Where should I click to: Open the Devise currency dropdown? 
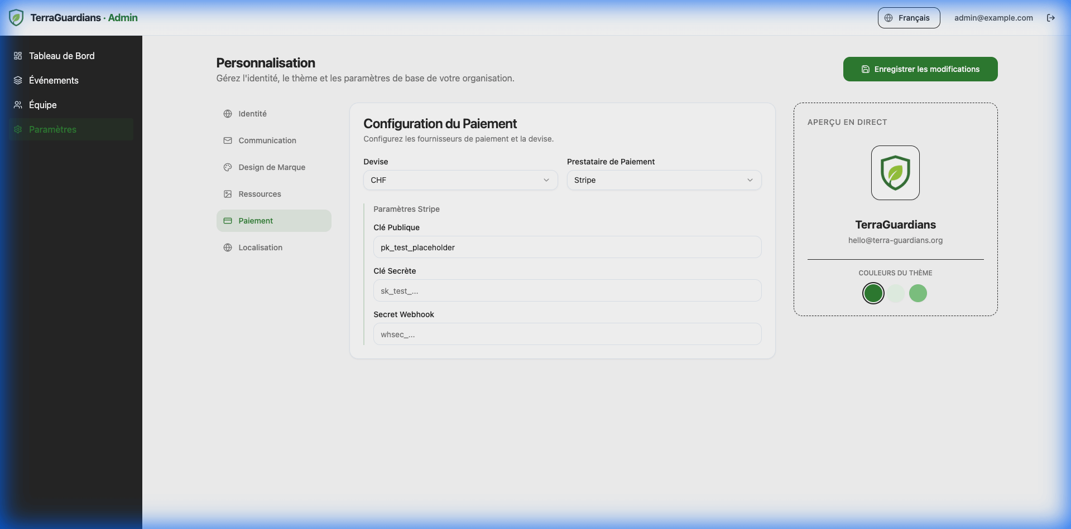pyautogui.click(x=460, y=180)
